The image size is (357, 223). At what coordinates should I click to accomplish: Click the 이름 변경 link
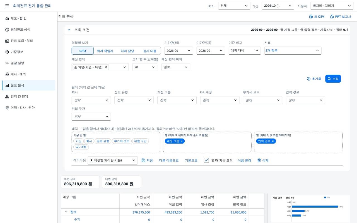point(244,161)
